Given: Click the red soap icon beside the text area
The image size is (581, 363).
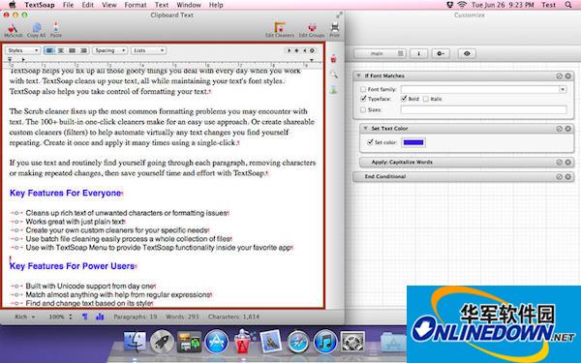Looking at the screenshot, I should pyautogui.click(x=333, y=58).
